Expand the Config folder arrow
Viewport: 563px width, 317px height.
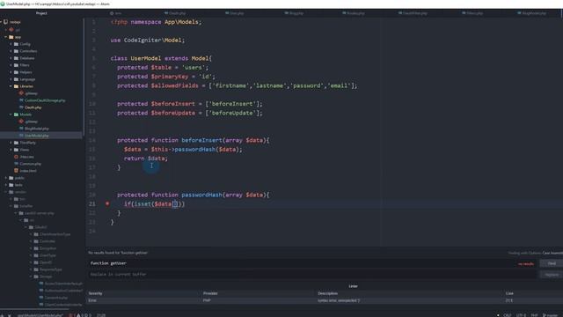coord(11,44)
